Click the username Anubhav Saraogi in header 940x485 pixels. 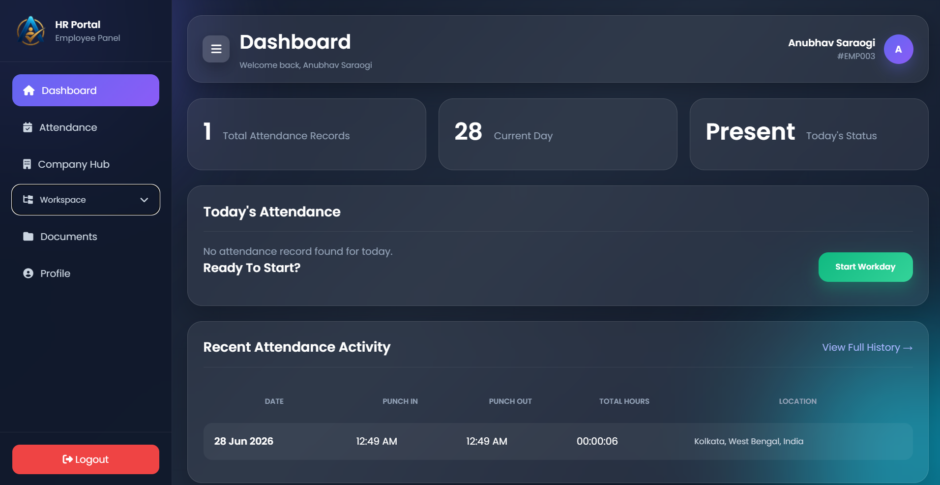coord(831,43)
